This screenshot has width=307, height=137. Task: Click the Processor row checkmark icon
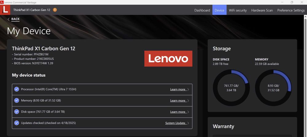coord(17,89)
